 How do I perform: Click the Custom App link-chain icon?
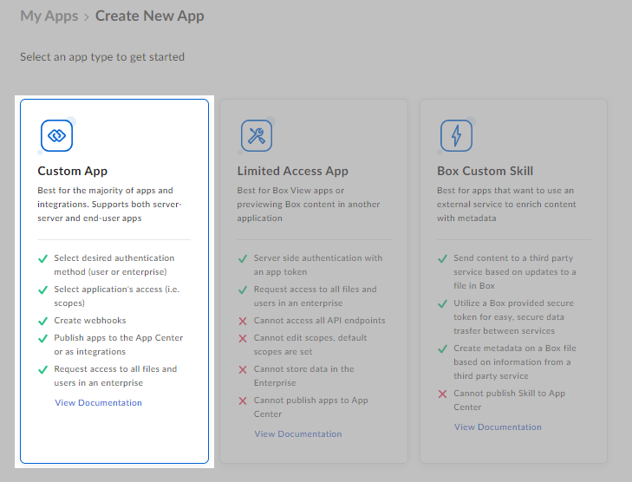(56, 135)
